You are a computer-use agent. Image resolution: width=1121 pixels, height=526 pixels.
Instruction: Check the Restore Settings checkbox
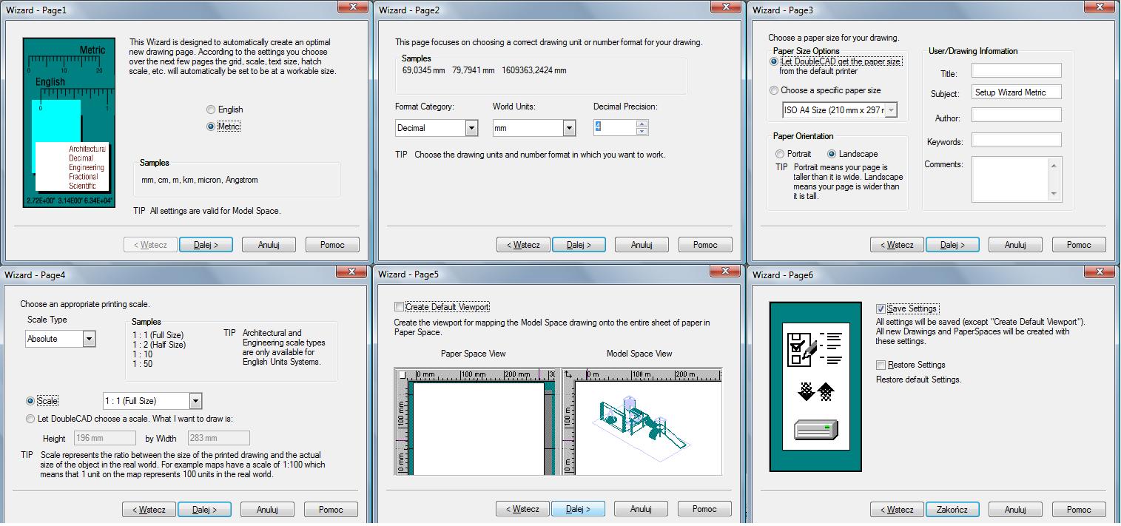click(881, 365)
